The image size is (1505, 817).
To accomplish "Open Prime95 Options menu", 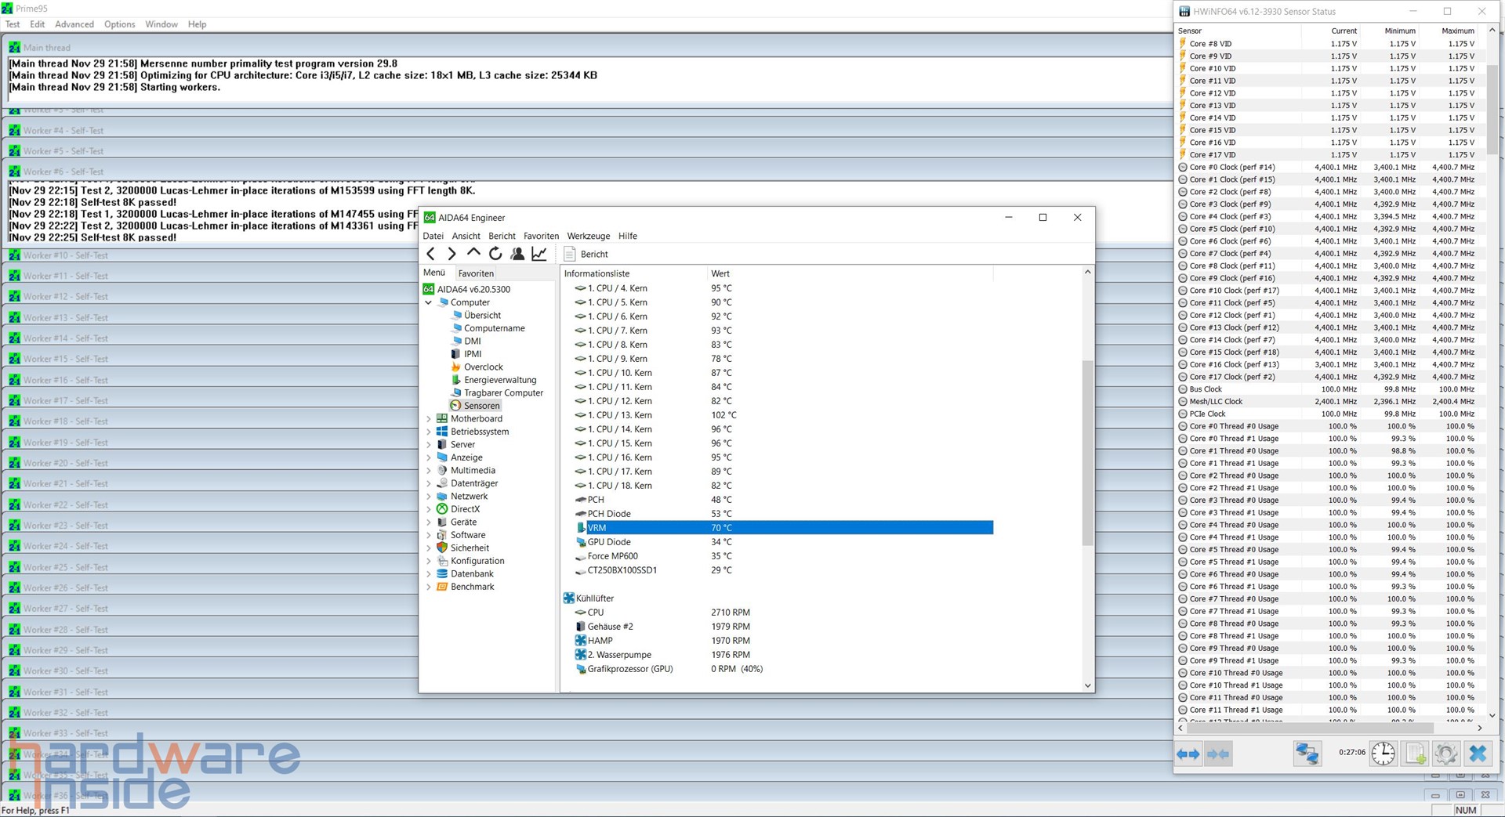I will click(120, 24).
